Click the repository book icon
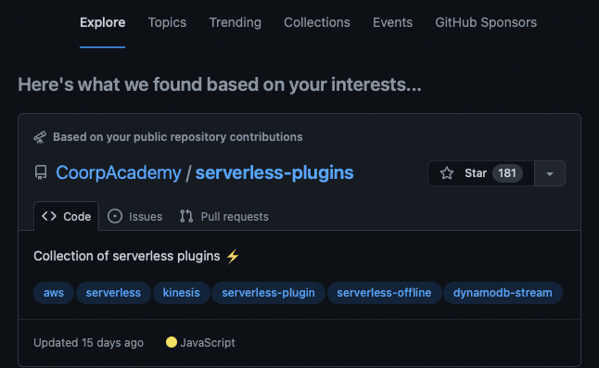Screen dimensions: 599x368 [x=41, y=172]
